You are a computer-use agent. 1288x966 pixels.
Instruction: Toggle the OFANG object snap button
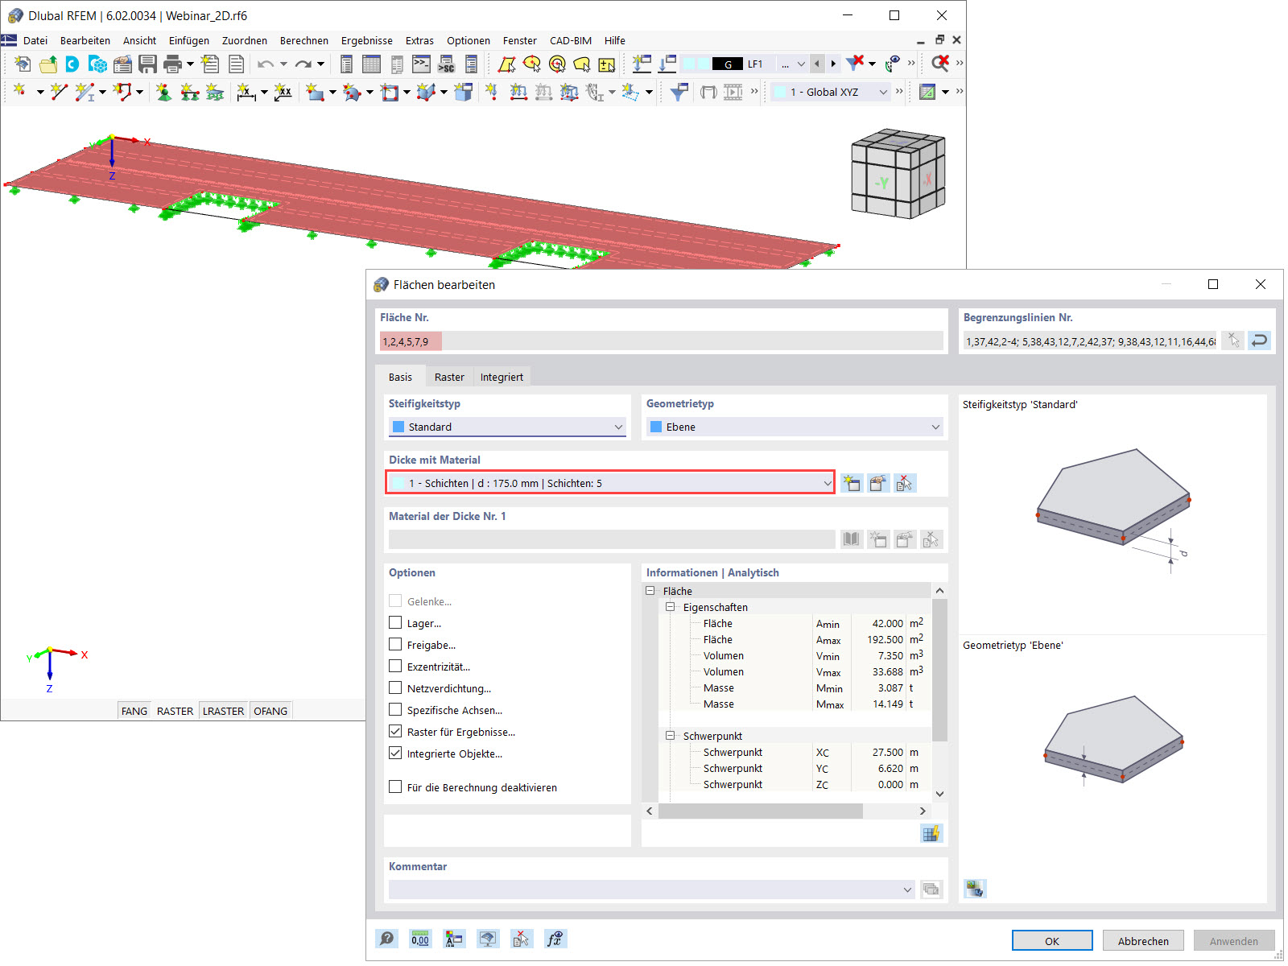(270, 711)
